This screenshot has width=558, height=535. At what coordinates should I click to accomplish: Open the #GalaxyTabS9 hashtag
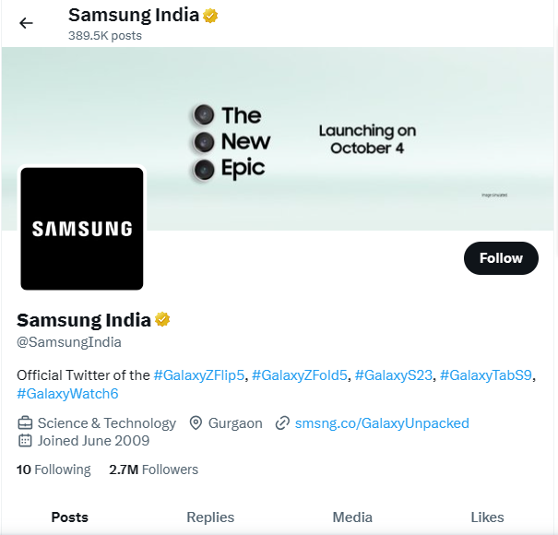coord(486,374)
